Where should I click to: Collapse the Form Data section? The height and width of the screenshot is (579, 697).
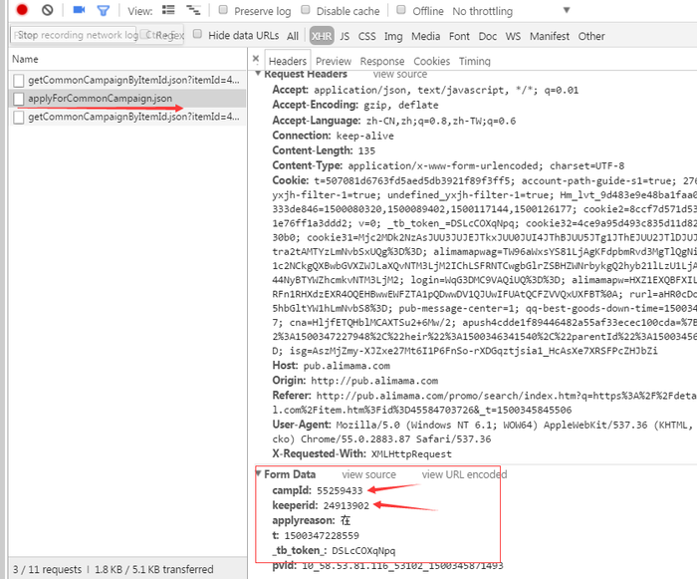[258, 473]
